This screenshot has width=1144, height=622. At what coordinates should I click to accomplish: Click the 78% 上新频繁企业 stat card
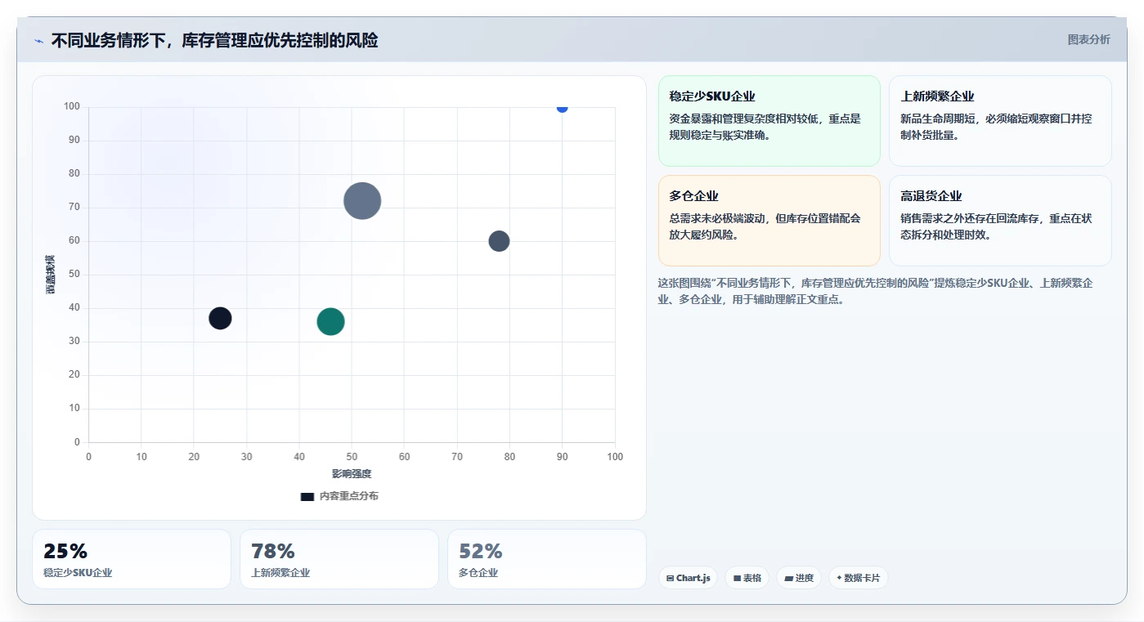click(x=339, y=559)
